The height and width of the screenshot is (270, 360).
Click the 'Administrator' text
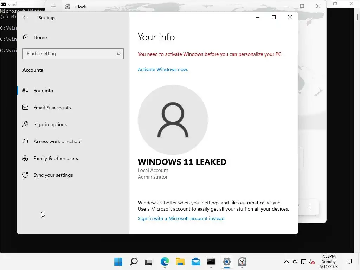[153, 177]
